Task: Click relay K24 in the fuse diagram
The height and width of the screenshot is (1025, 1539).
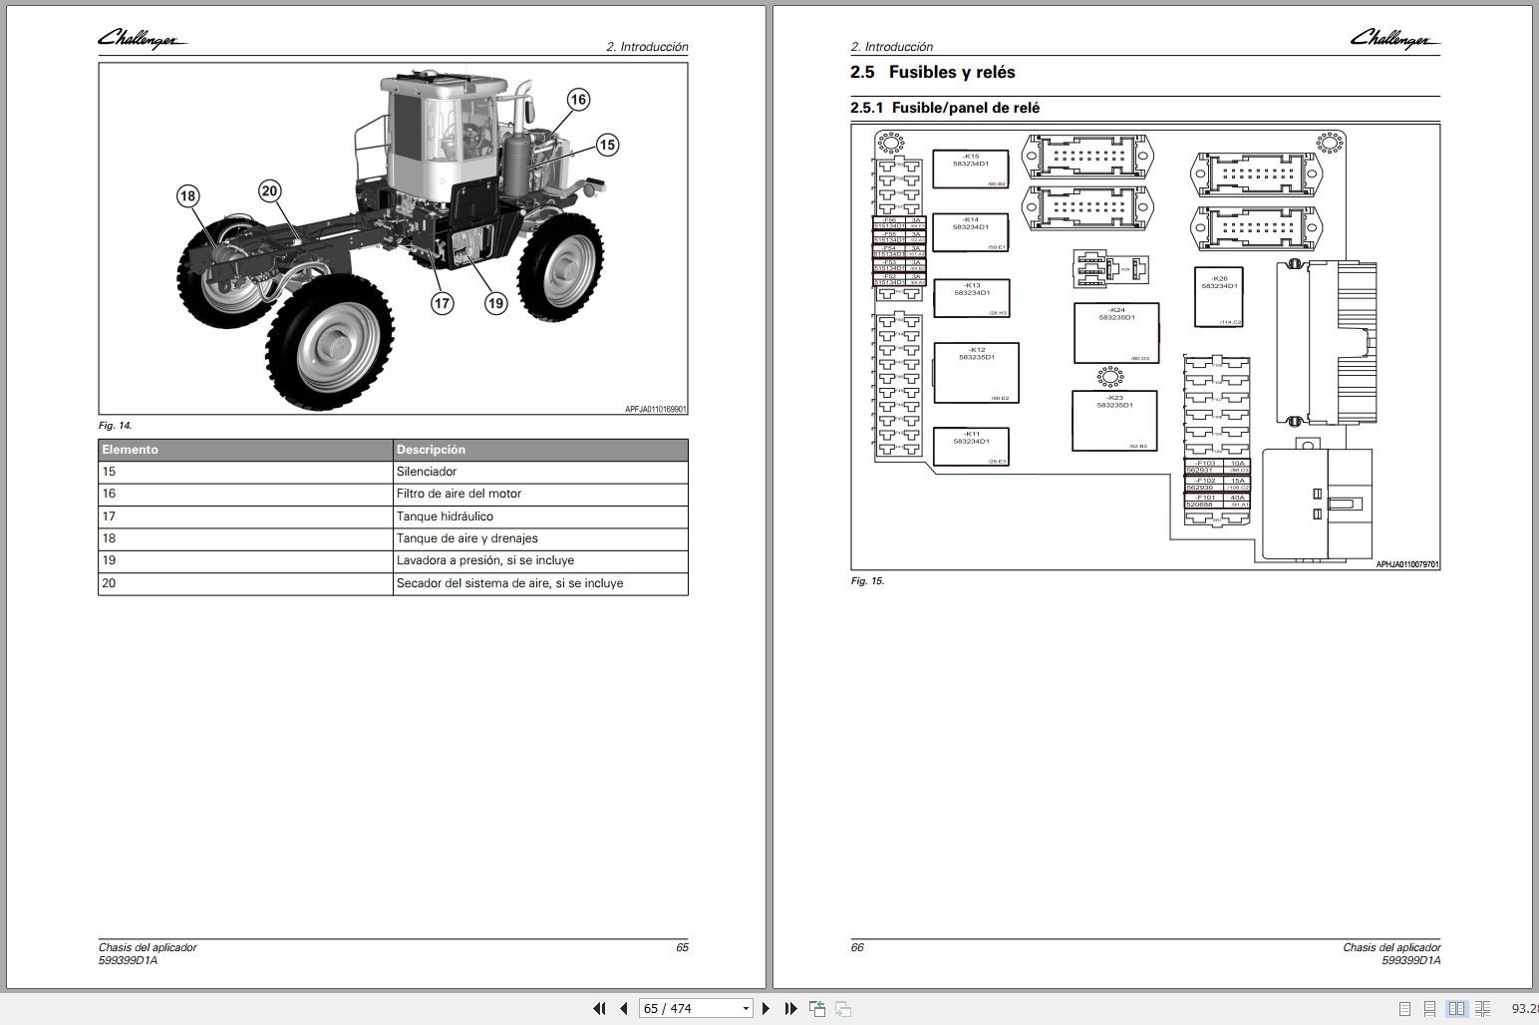Action: click(1116, 333)
